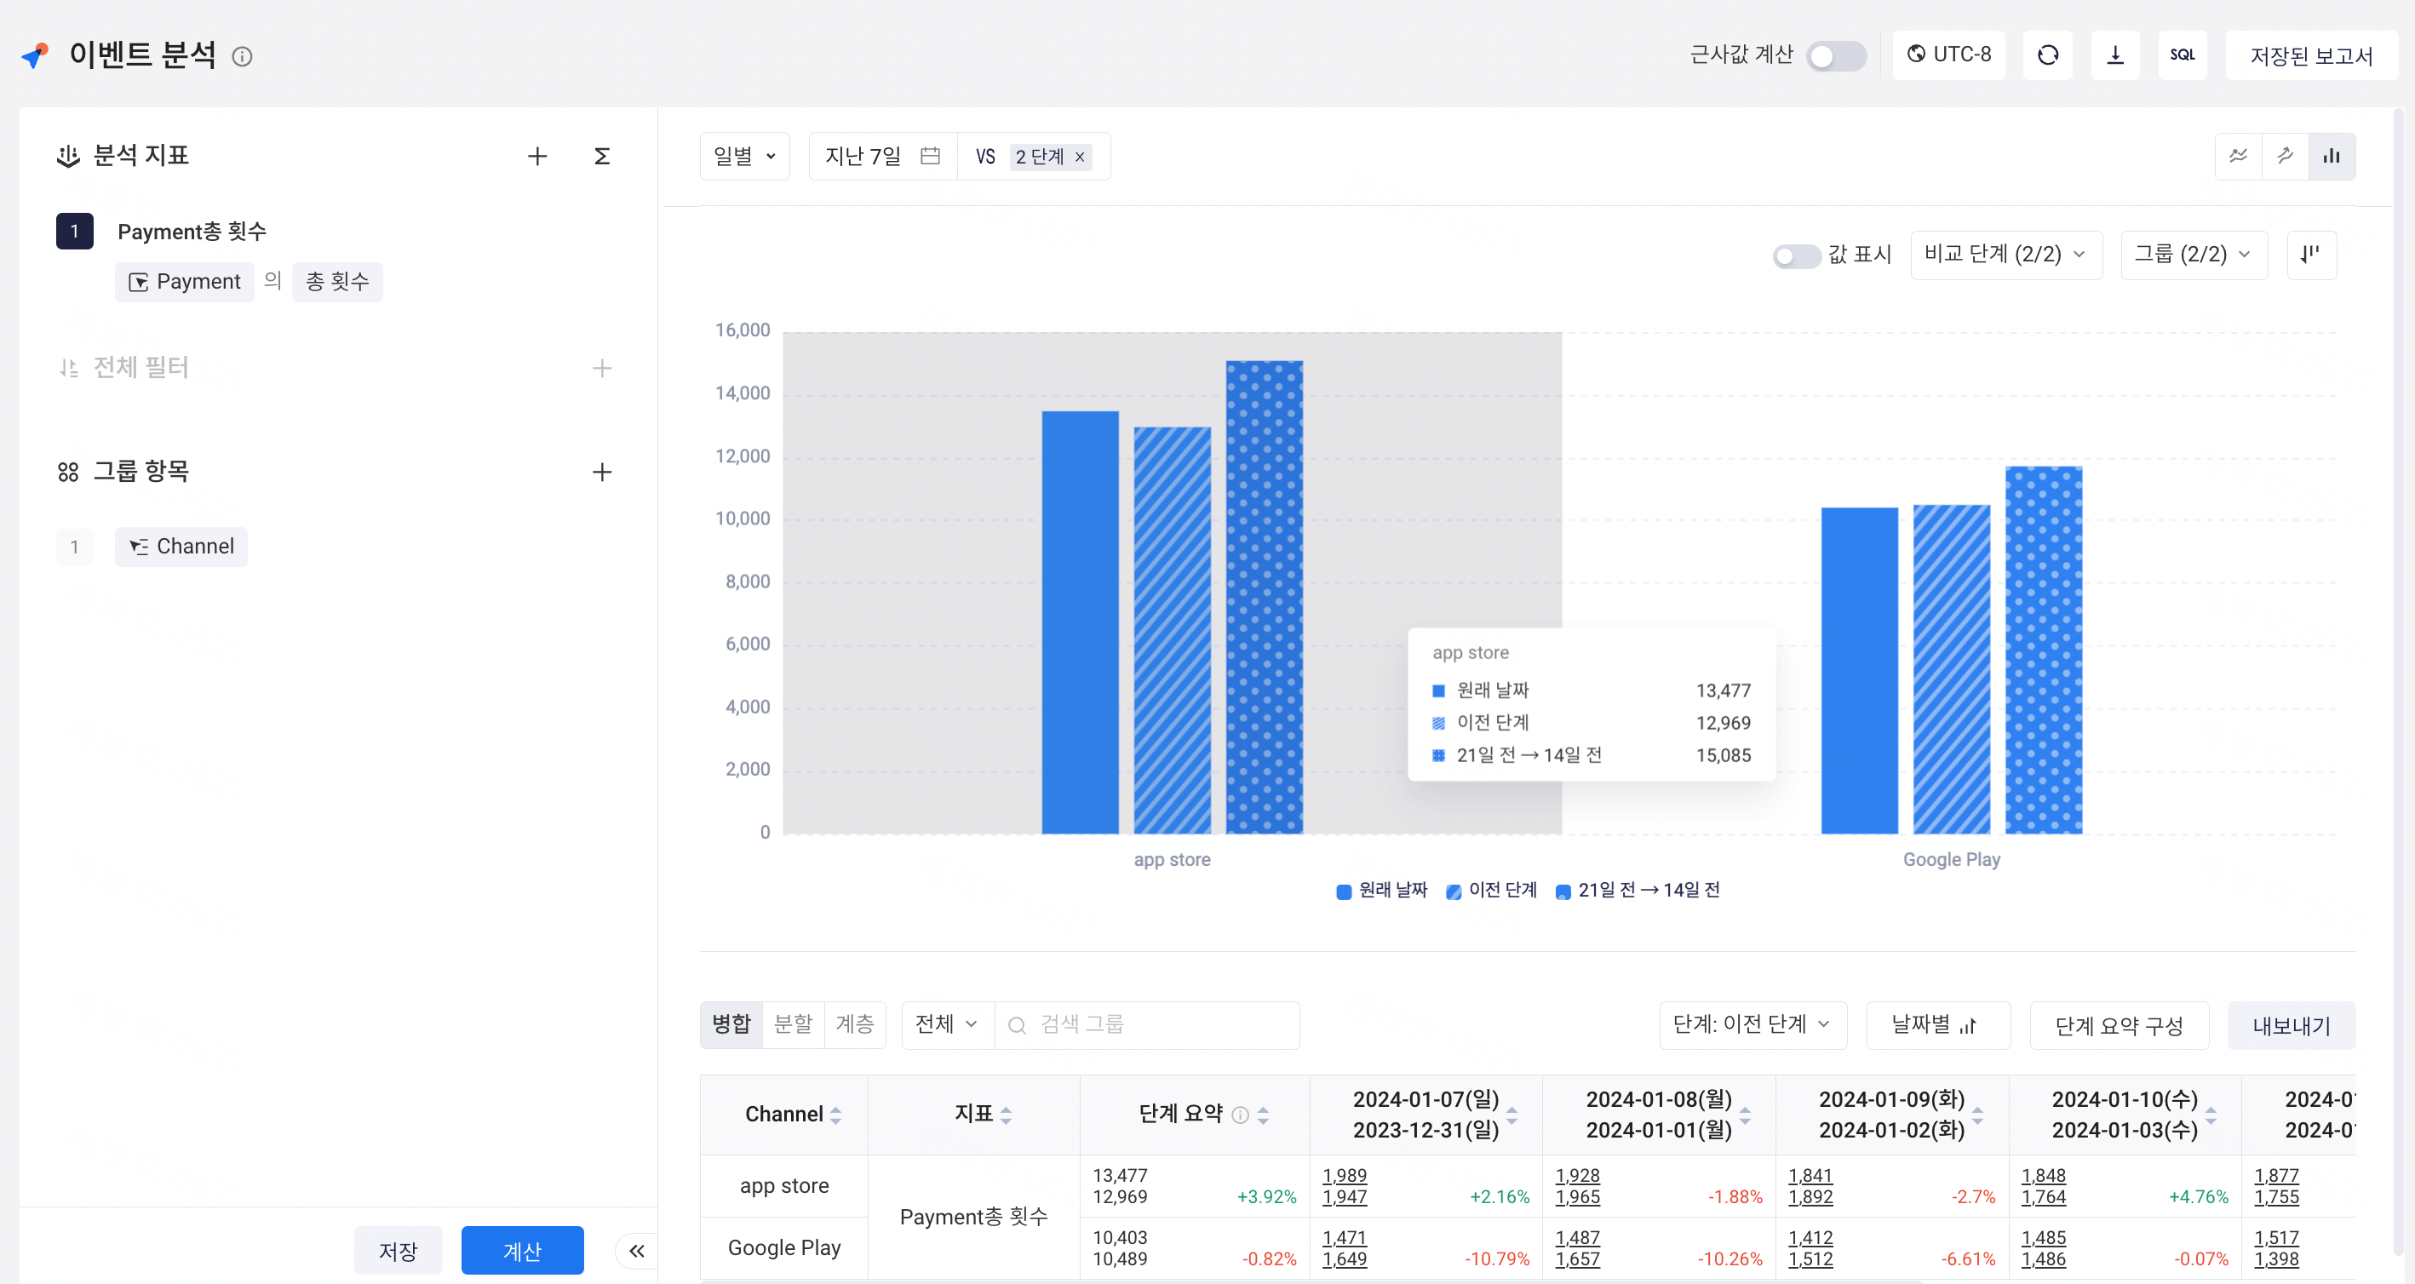Toggle 원래 날짜 legend swatch

(x=1344, y=891)
